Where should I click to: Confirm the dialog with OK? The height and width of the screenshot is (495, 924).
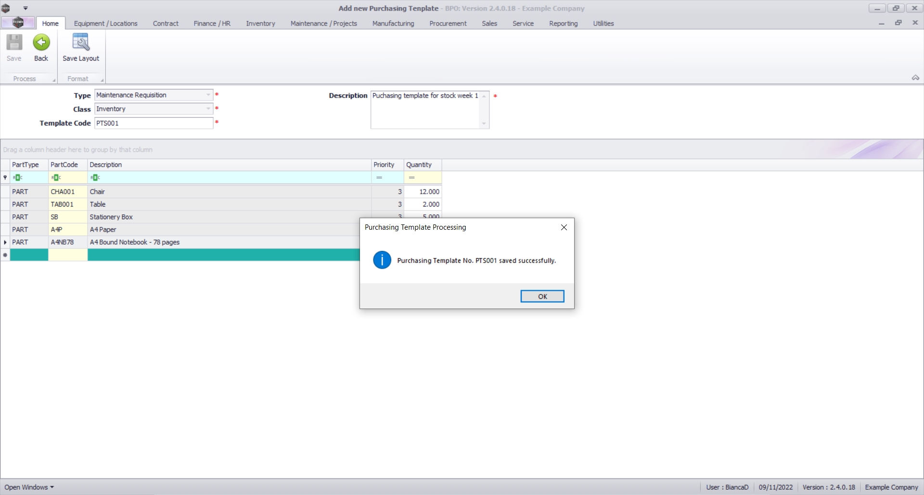(x=542, y=297)
